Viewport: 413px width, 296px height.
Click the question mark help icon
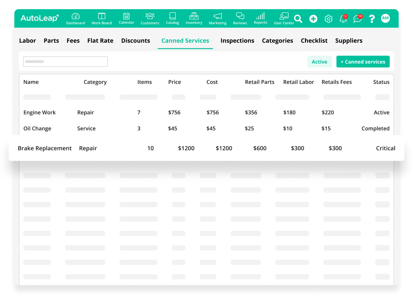point(372,19)
